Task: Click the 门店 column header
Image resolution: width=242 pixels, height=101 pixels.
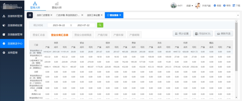Action: (36, 45)
